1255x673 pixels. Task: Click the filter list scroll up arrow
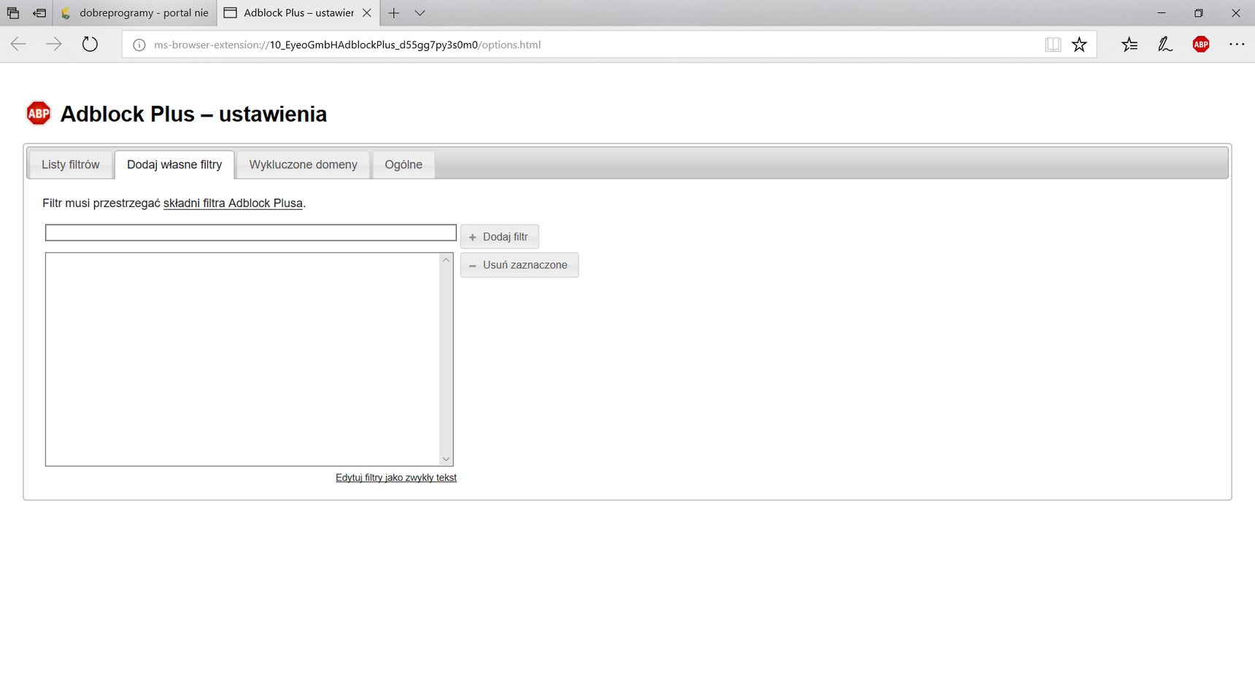(446, 260)
